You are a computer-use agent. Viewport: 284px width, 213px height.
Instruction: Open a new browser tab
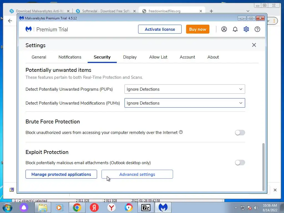(x=211, y=11)
